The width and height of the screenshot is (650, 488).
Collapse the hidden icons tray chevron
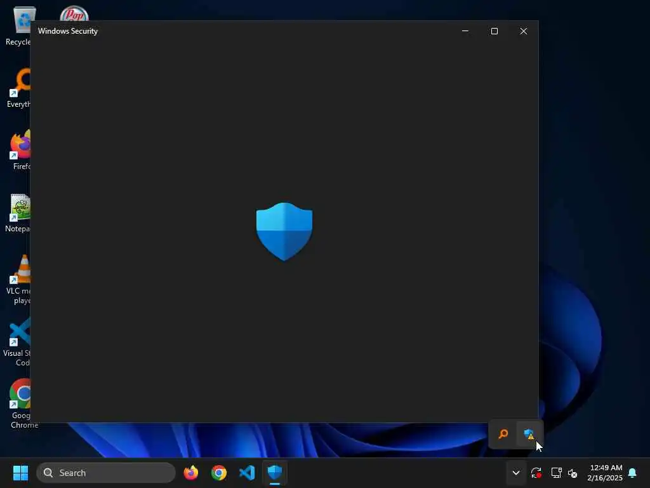click(x=516, y=473)
